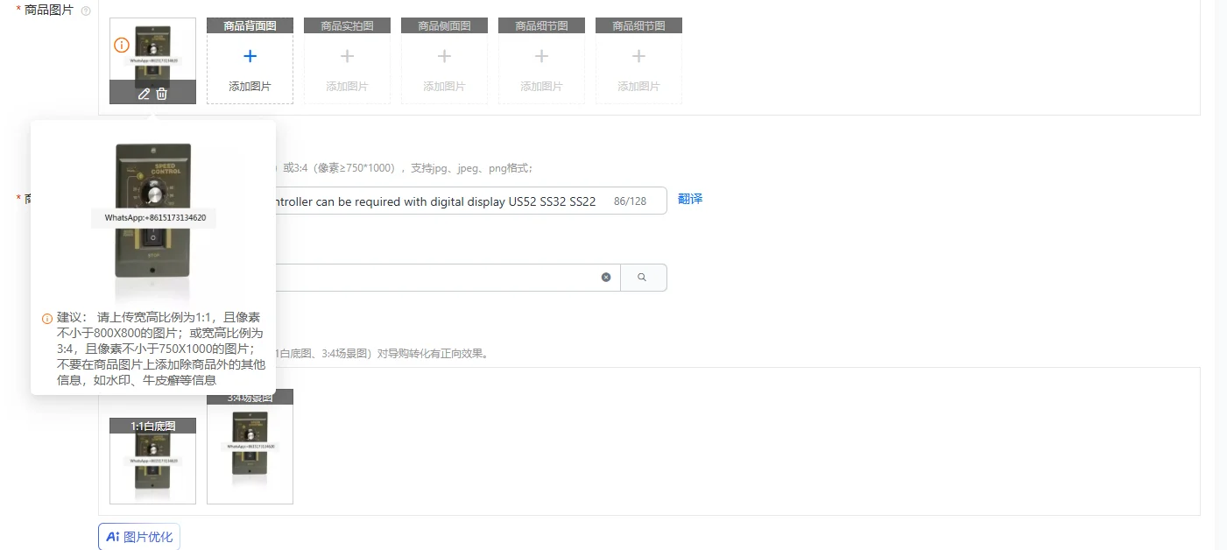Click the 商品背面图 header label
The image size is (1227, 550).
pyautogui.click(x=250, y=26)
